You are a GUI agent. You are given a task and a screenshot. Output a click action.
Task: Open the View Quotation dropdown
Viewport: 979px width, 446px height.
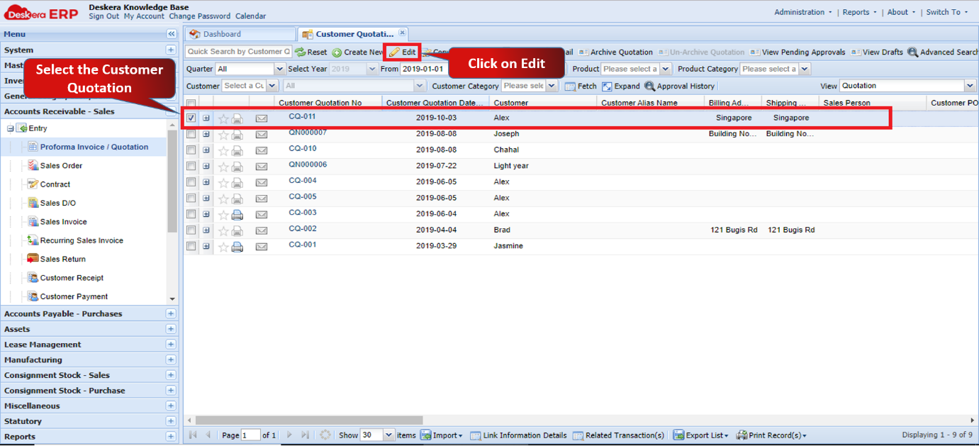click(970, 86)
